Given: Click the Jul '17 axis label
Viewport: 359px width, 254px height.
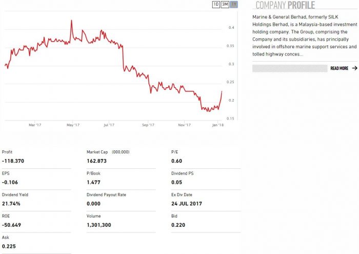Looking at the screenshot, I should pyautogui.click(x=109, y=125).
